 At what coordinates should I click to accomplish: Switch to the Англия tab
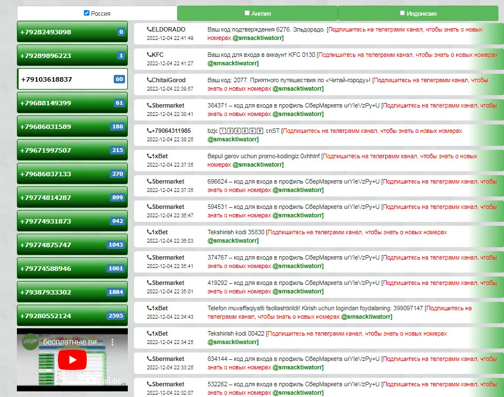(x=257, y=13)
